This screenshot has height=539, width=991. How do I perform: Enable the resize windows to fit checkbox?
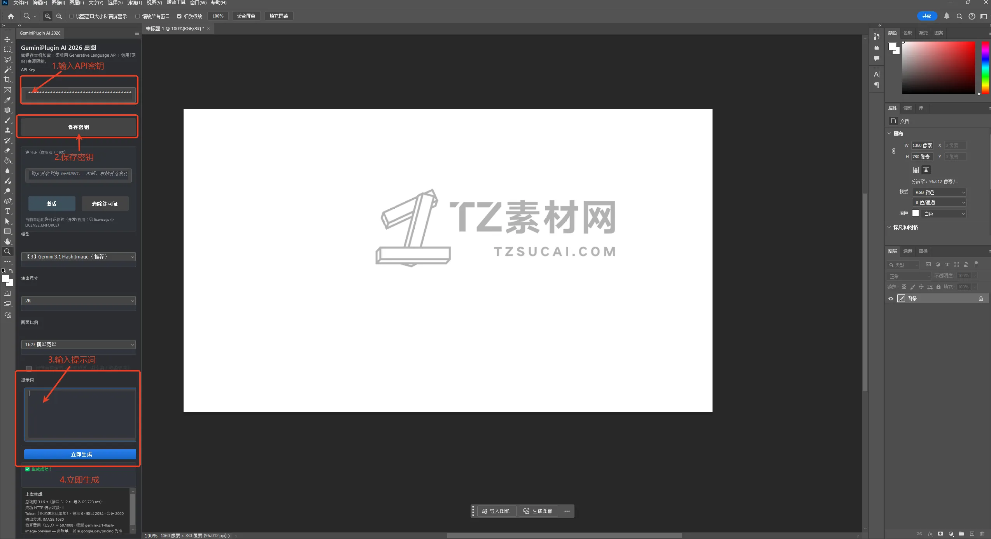(x=72, y=16)
